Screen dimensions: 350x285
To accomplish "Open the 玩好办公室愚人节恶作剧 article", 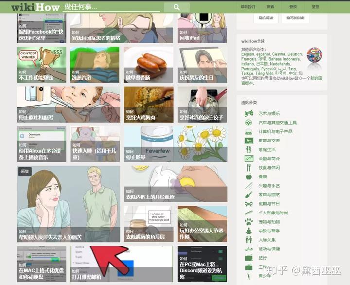I will 202,224.
